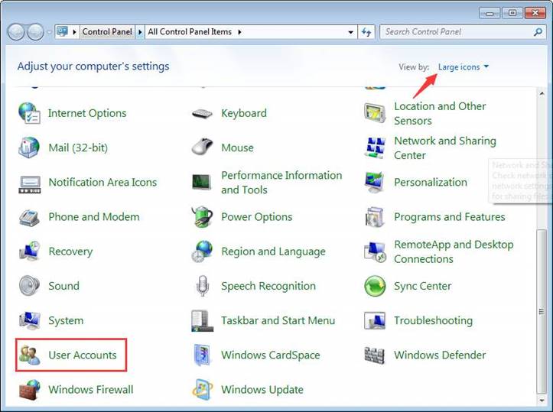Click the Search Control Panel input field
553x412 pixels.
tap(457, 32)
